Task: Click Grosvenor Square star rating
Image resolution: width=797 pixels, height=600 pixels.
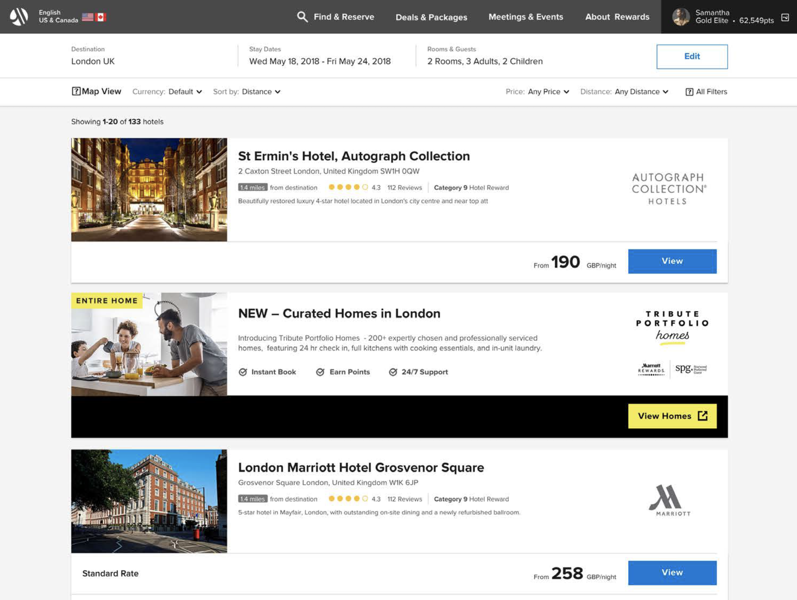Action: 348,499
